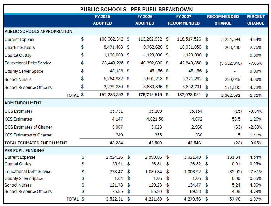271x206 pixels.
Task: Select the value 4,021.50
Action: click(155, 119)
